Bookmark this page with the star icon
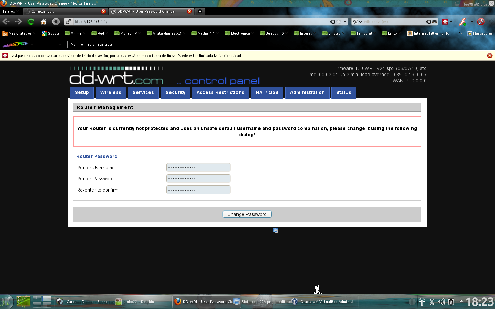Viewport: 495px width, 309px height. 339,21
